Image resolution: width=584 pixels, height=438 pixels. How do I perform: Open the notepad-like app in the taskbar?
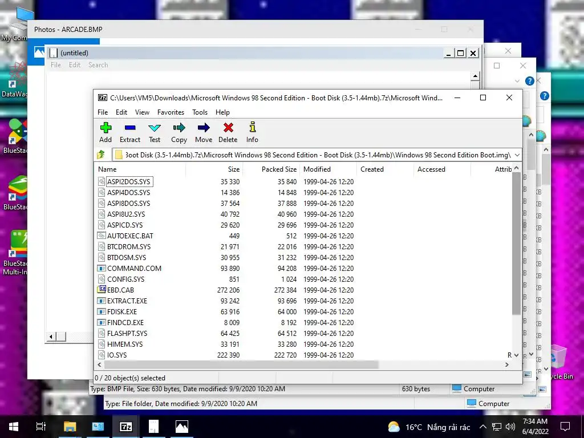153,427
